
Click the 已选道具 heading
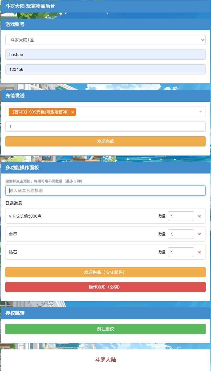(x=14, y=203)
